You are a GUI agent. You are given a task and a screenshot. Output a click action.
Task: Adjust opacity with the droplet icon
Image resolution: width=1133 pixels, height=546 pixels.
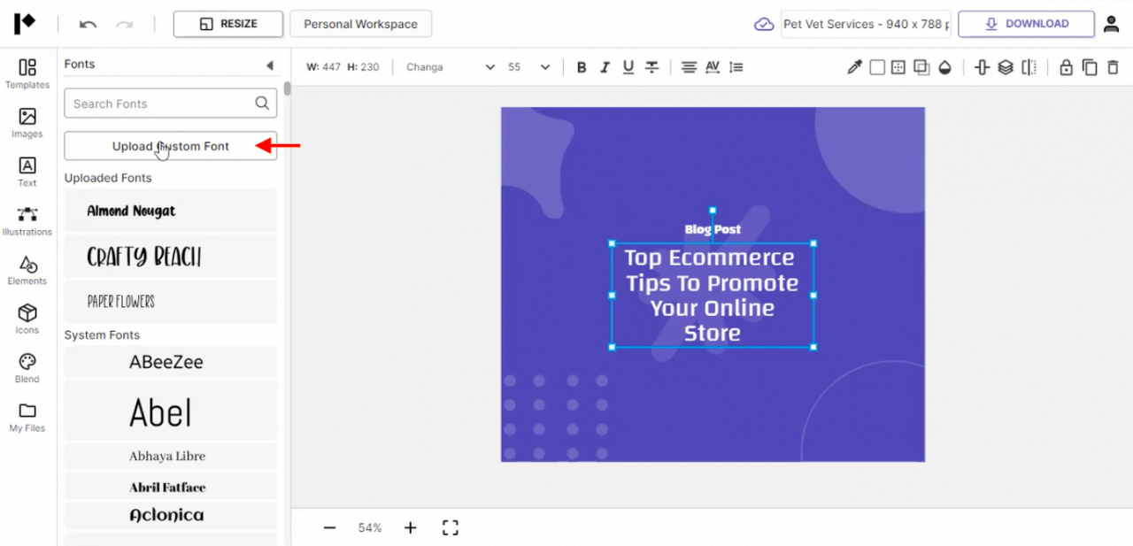point(945,67)
